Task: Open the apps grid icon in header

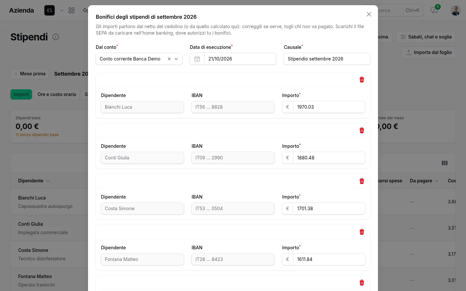Action: pos(72,10)
